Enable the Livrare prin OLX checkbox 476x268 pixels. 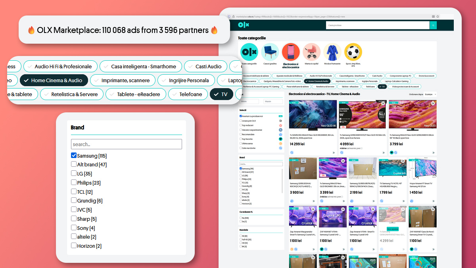(x=241, y=121)
